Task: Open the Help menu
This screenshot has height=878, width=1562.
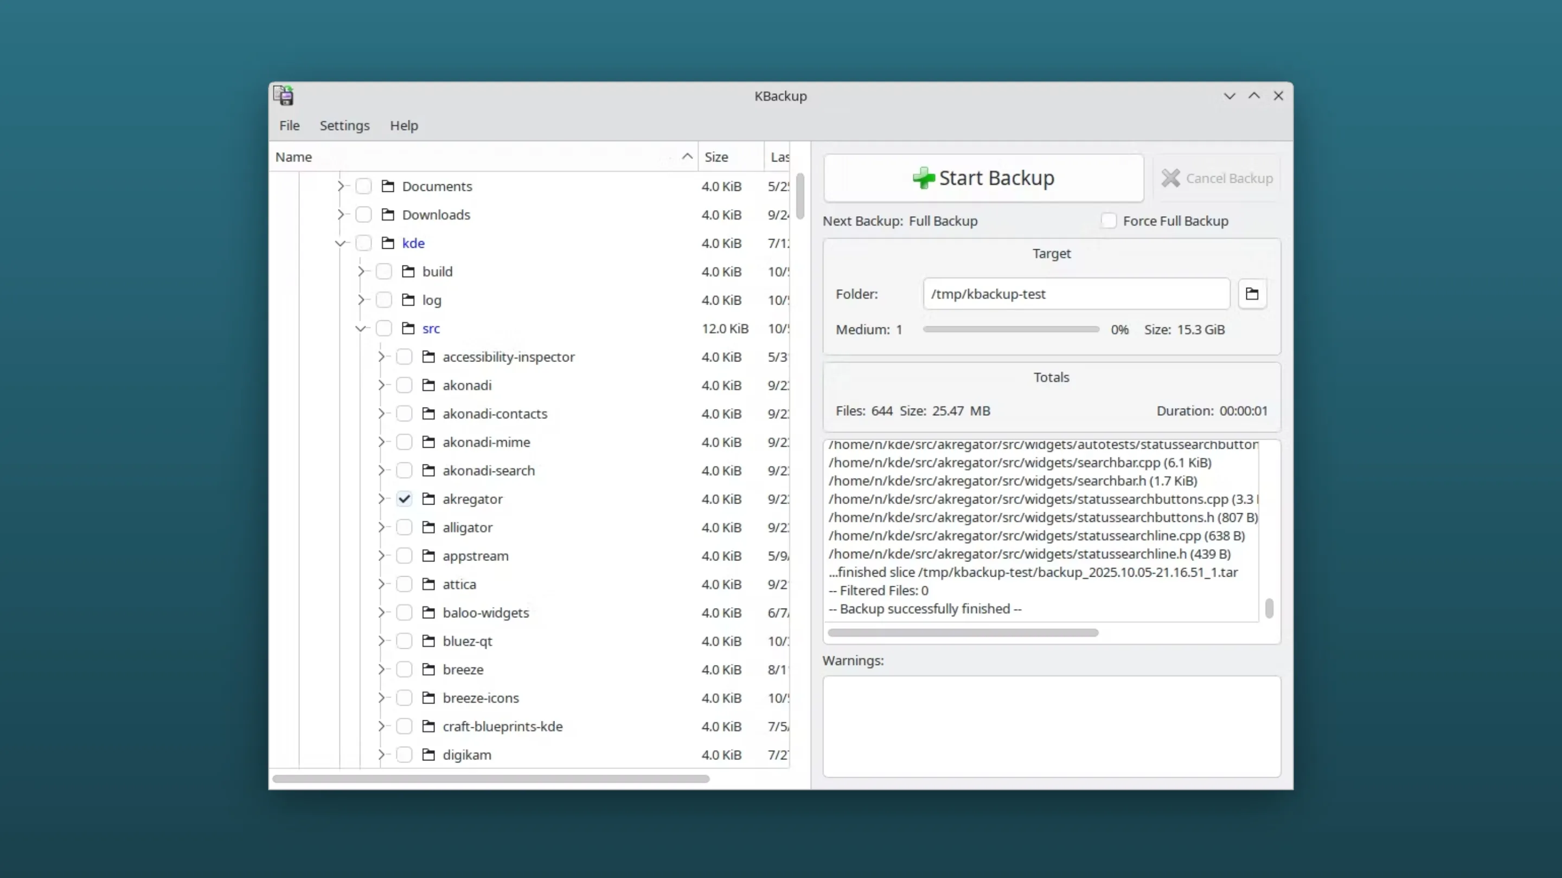Action: tap(404, 125)
